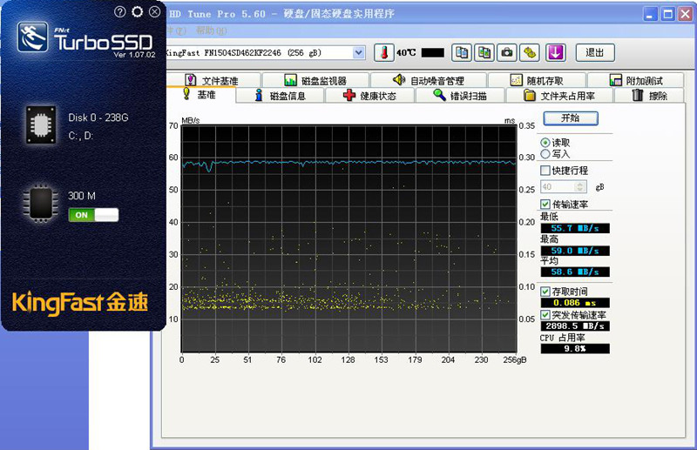
Task: Open the 健康状态 health tab
Action: 369,96
